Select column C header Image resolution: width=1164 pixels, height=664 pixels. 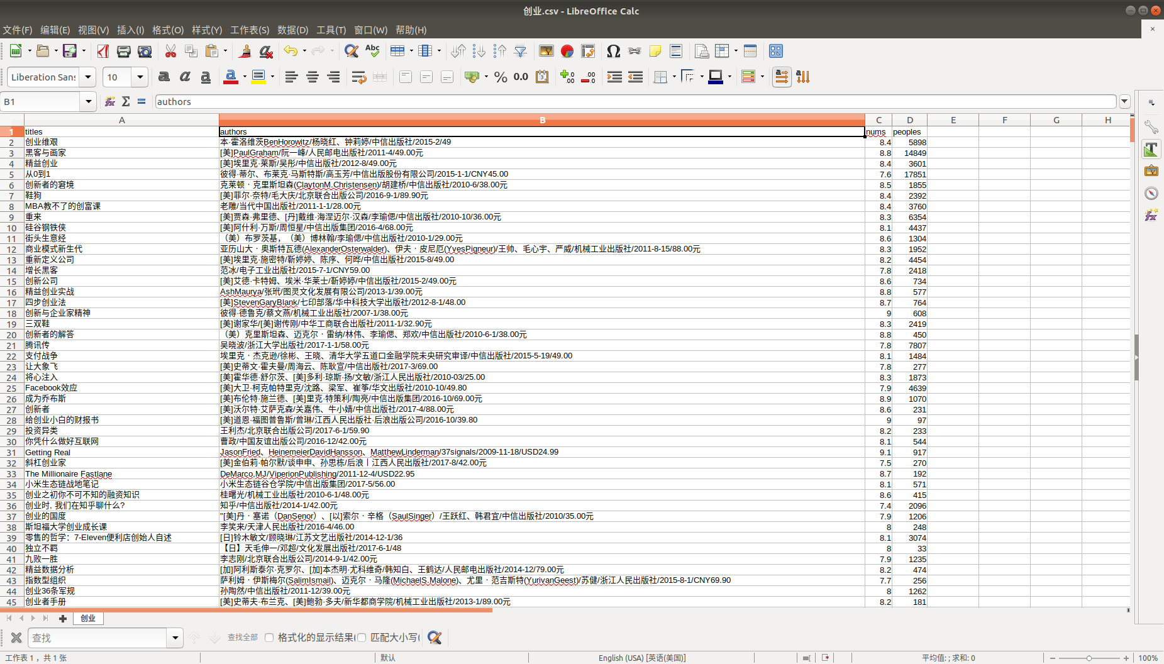click(879, 119)
